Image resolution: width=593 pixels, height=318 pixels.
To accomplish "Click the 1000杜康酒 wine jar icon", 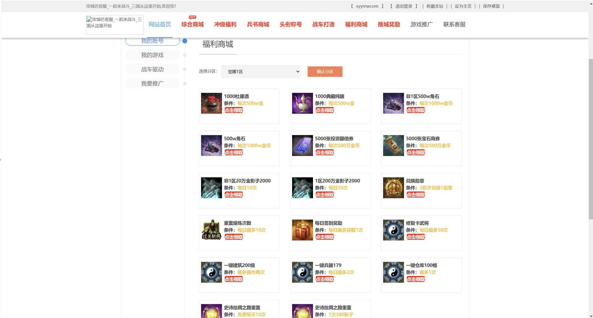I will 211,103.
